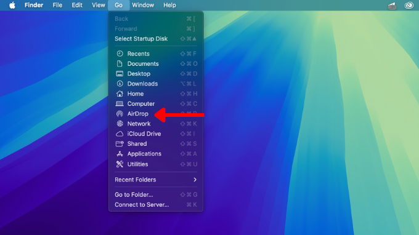Open Creative Cloud menu bar icon
Screen dimensions: 419x235
[409, 6]
